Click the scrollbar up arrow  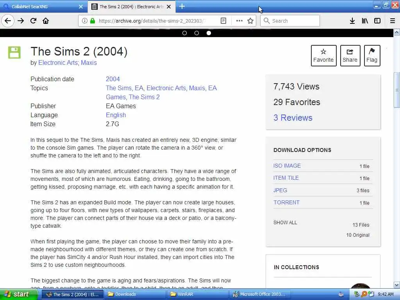(x=397, y=32)
